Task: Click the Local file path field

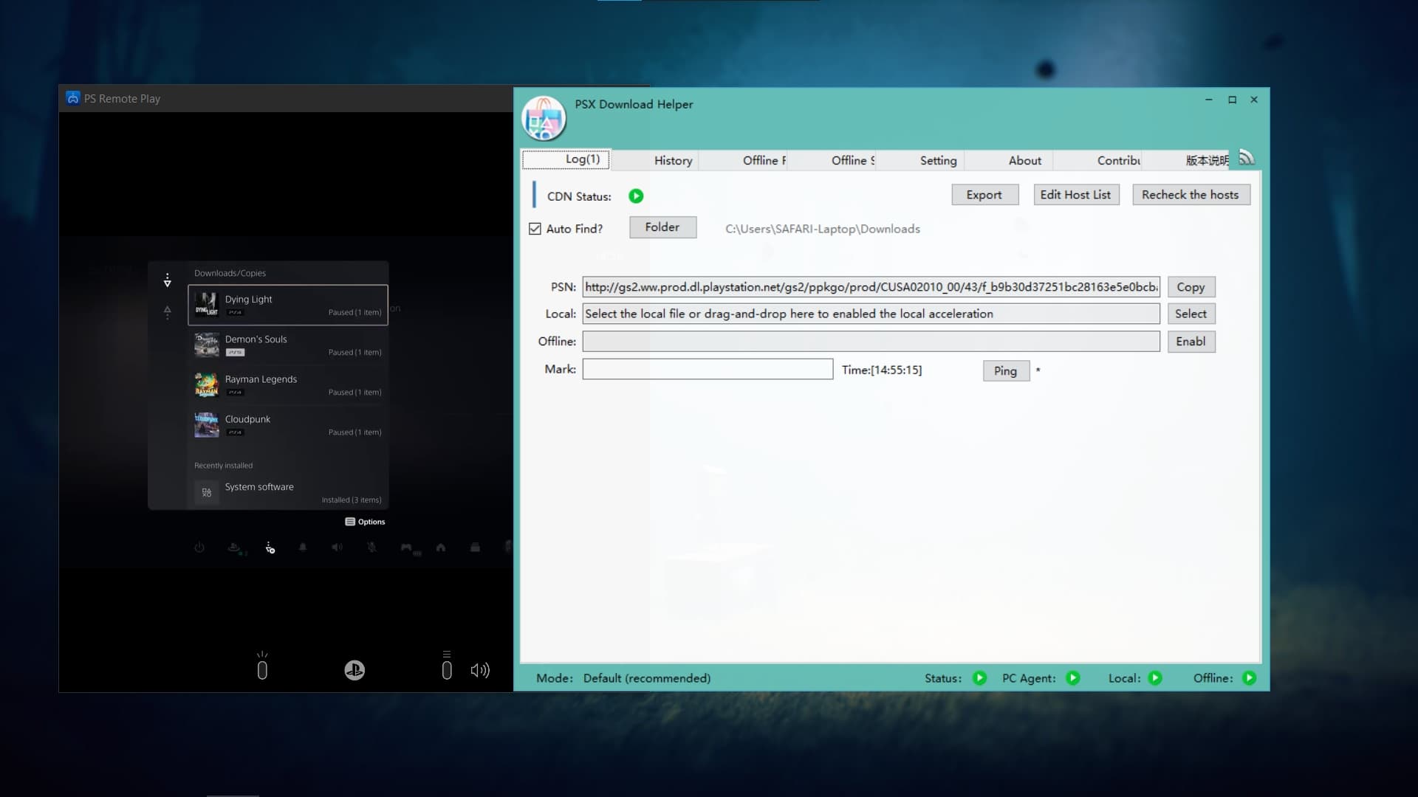Action: pyautogui.click(x=871, y=314)
